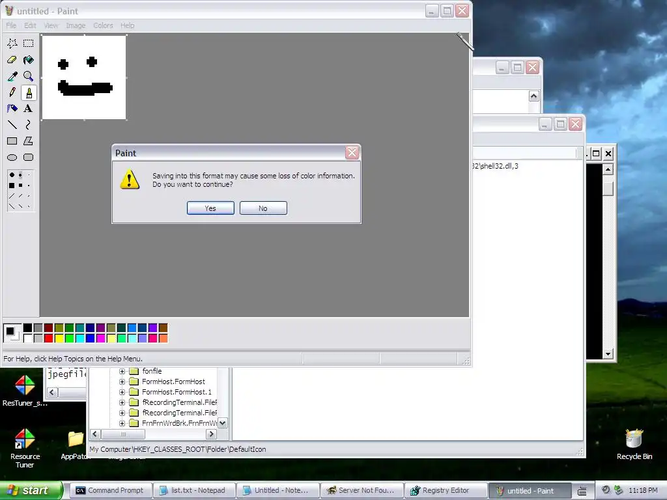The height and width of the screenshot is (500, 667).
Task: Choose the medium square brush shape
Action: click(20, 186)
